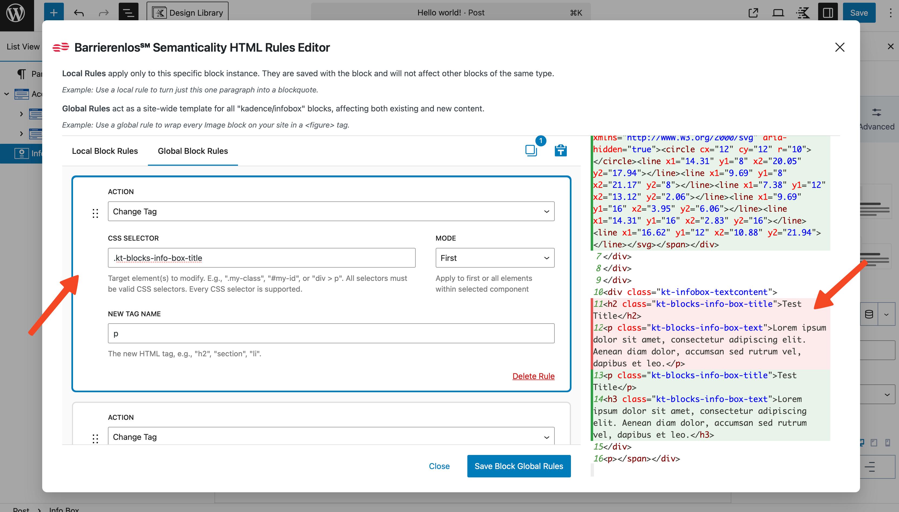
Task: Click the drag handle of first rule
Action: click(x=95, y=213)
